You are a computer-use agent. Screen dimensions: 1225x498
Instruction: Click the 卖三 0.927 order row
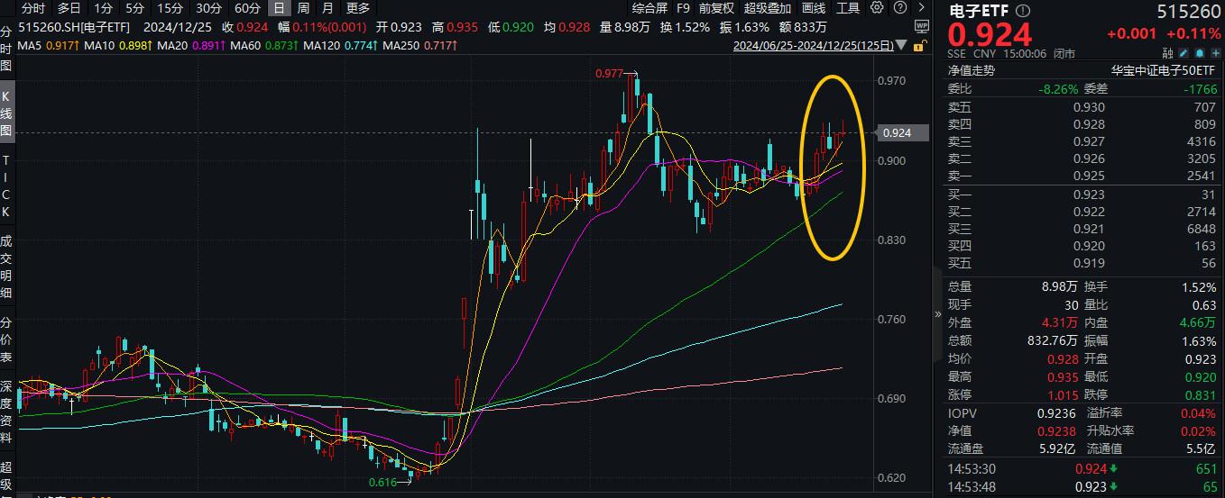tap(1082, 141)
